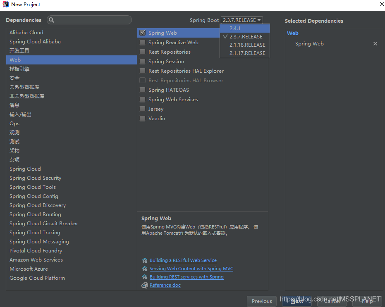The width and height of the screenshot is (385, 307).
Task: Open the Spring Boot version dropdown
Action: pos(242,20)
